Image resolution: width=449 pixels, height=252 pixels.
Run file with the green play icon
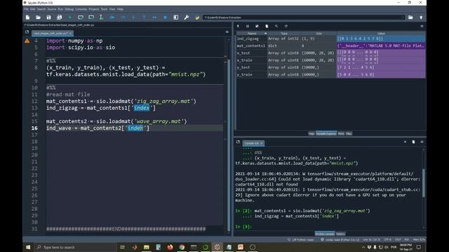[x=70, y=17]
